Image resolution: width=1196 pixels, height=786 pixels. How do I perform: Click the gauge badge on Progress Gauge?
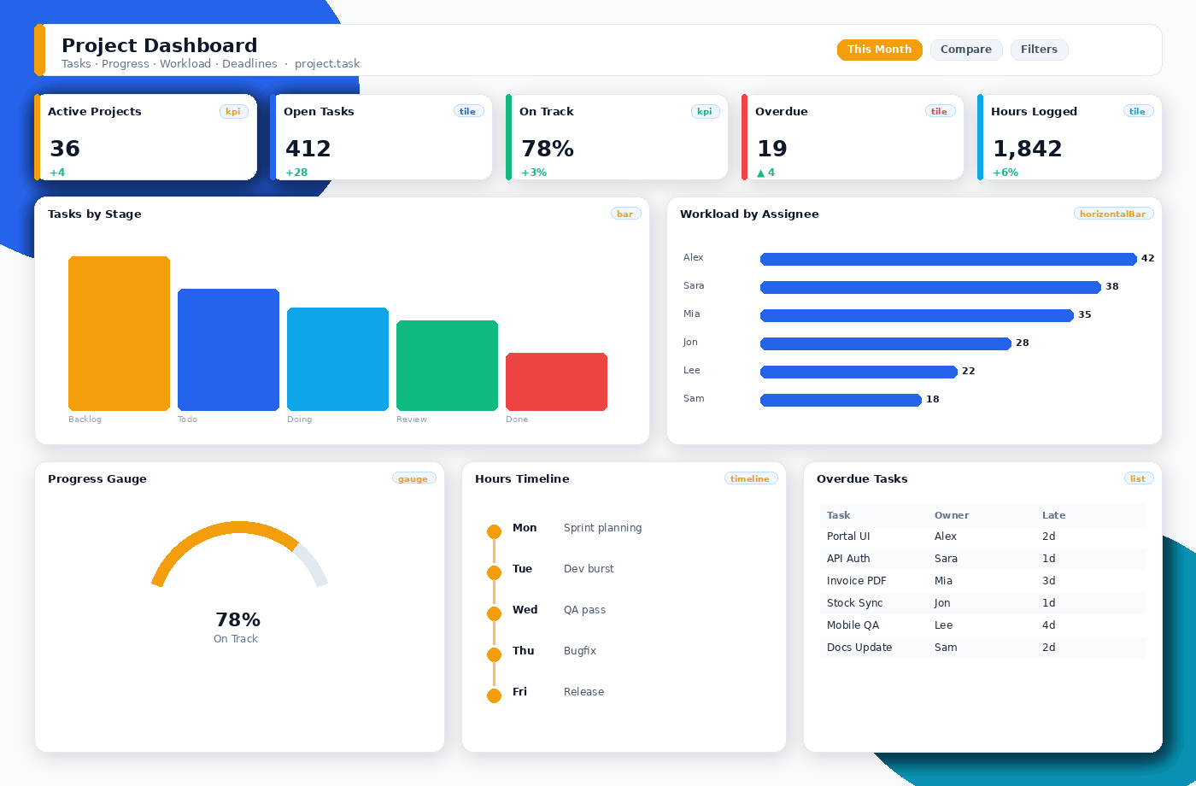(413, 478)
